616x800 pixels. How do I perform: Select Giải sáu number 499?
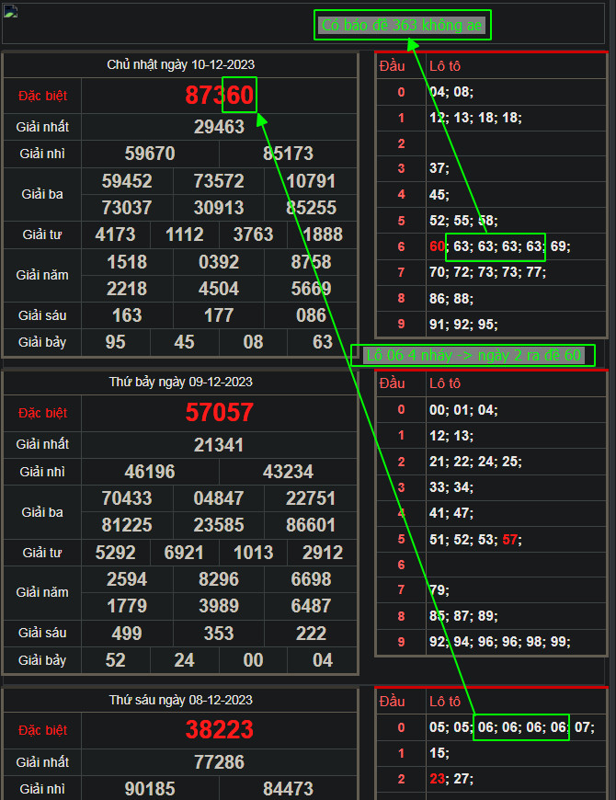click(x=127, y=633)
